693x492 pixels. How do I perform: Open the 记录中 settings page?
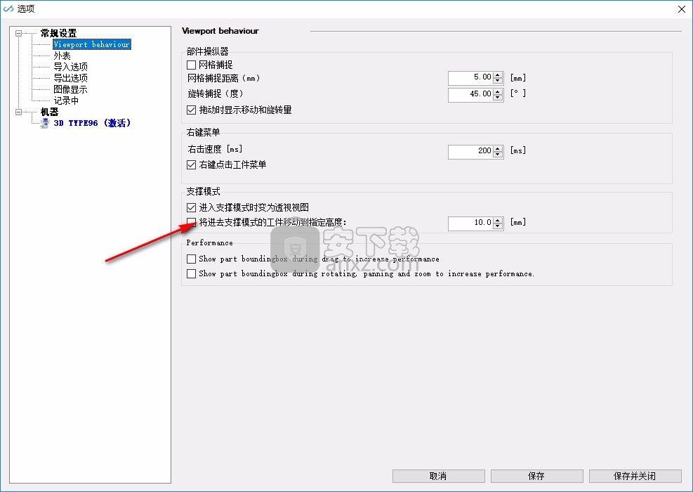(66, 101)
